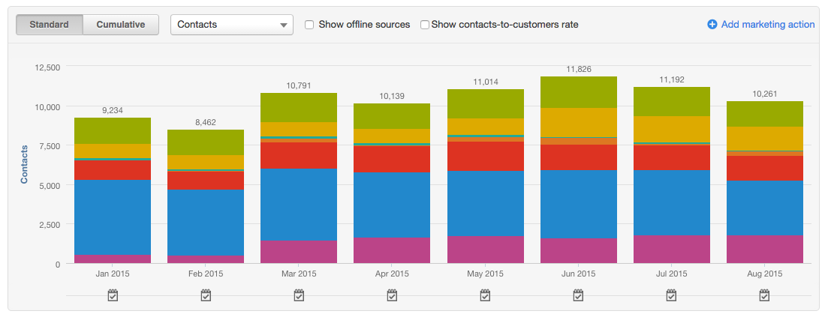Open the Contacts metric dropdown
The width and height of the screenshot is (825, 314).
click(231, 25)
